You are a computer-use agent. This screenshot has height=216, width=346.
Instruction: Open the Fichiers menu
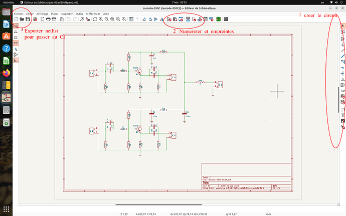[x=19, y=14]
